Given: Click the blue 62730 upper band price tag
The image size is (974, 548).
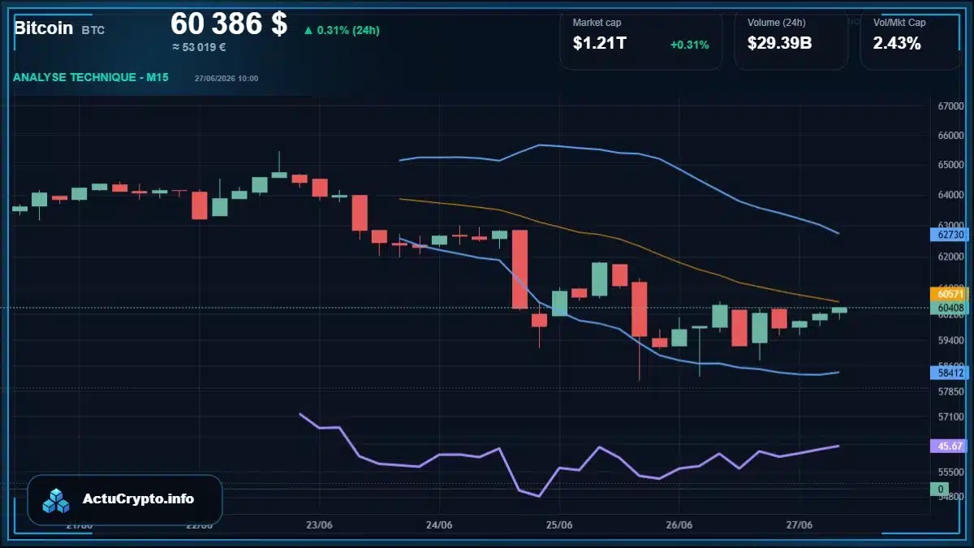Looking at the screenshot, I should [x=950, y=235].
